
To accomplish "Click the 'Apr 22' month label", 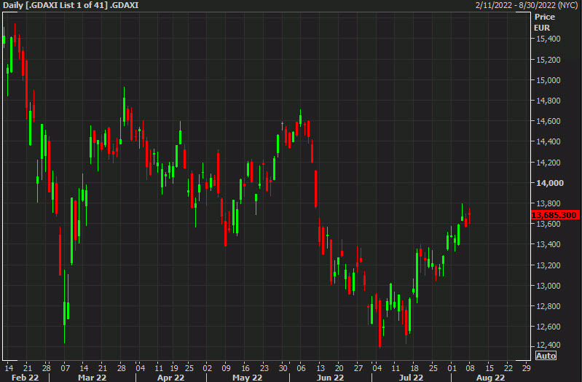I will 170,378.
